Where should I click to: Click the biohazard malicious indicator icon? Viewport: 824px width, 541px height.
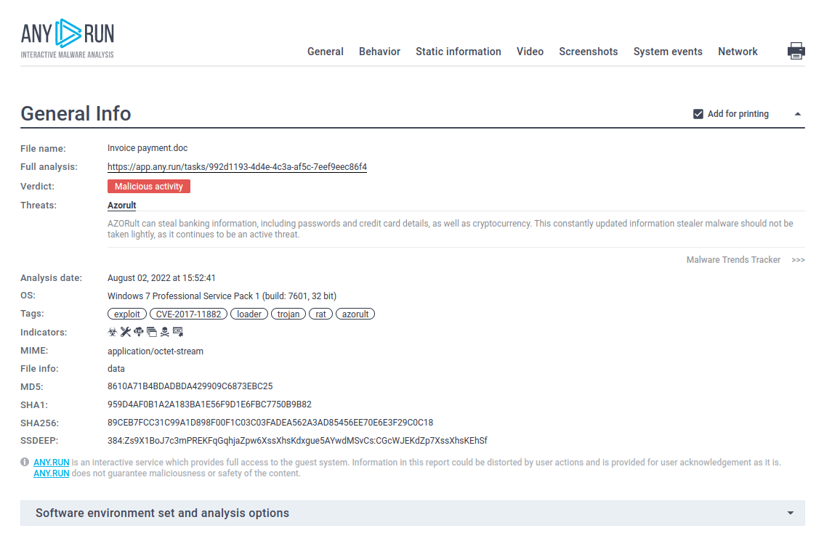pos(112,331)
